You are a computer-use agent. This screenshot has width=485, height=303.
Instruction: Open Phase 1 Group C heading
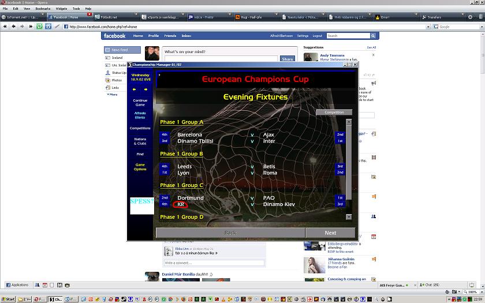181,185
